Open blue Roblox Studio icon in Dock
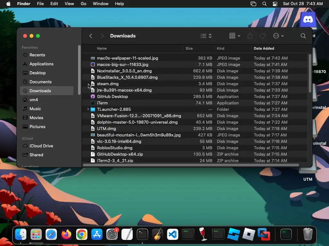The width and height of the screenshot is (329, 246). (233, 234)
